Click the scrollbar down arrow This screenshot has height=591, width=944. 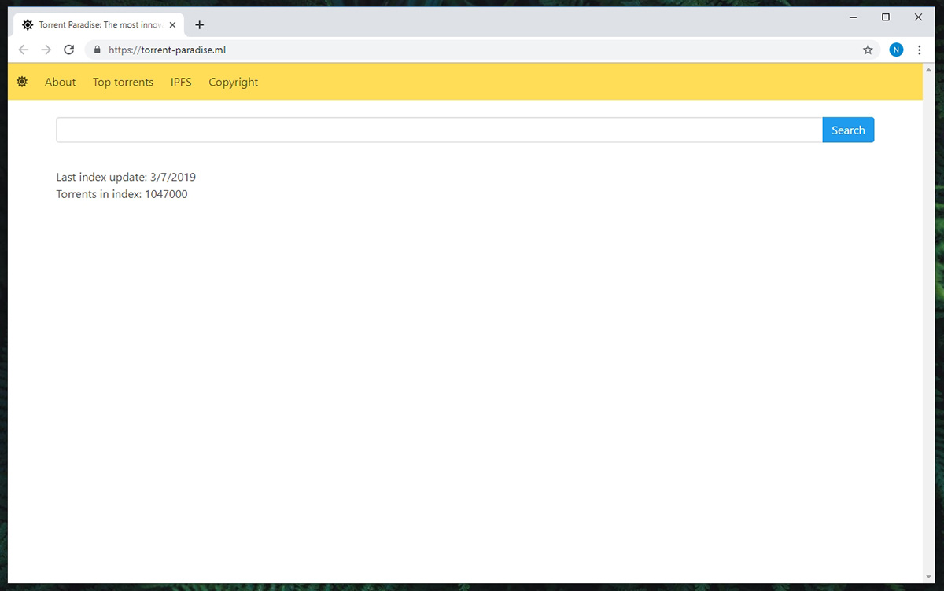[929, 578]
